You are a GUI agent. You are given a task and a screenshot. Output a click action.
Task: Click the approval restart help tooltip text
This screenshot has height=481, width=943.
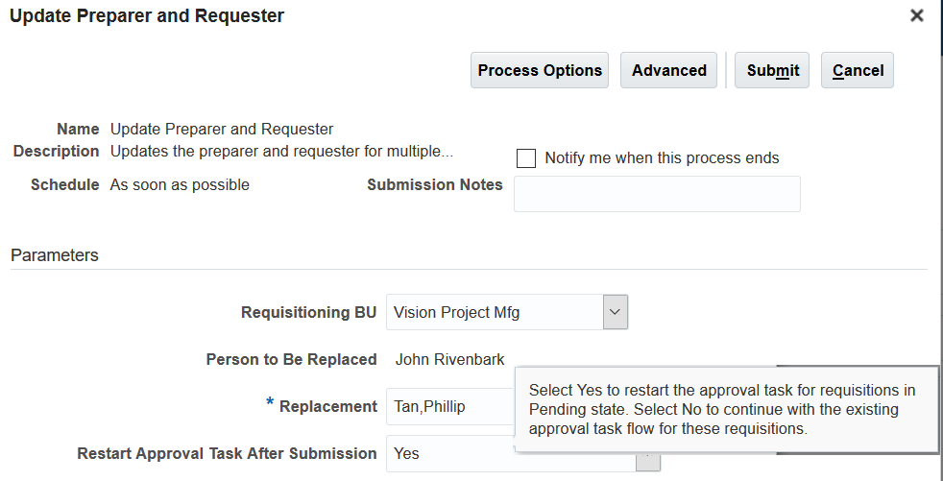coord(721,410)
